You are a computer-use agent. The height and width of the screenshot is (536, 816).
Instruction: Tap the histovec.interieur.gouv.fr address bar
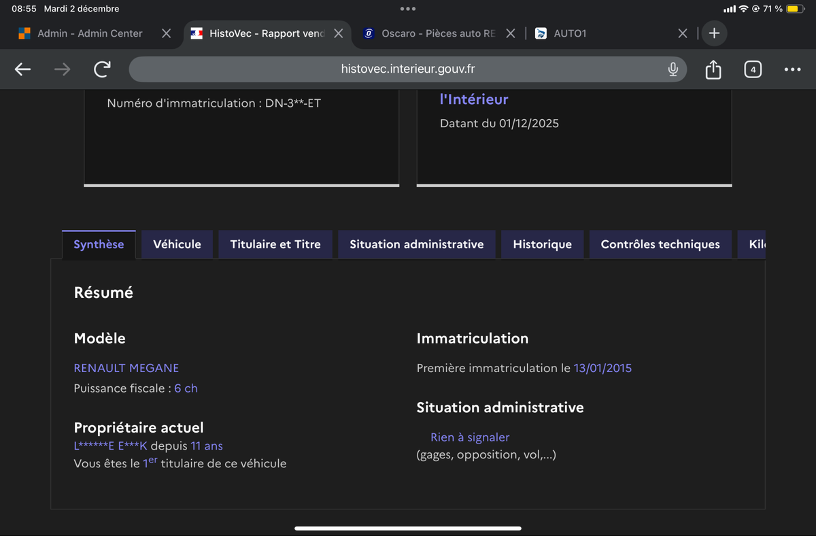408,69
